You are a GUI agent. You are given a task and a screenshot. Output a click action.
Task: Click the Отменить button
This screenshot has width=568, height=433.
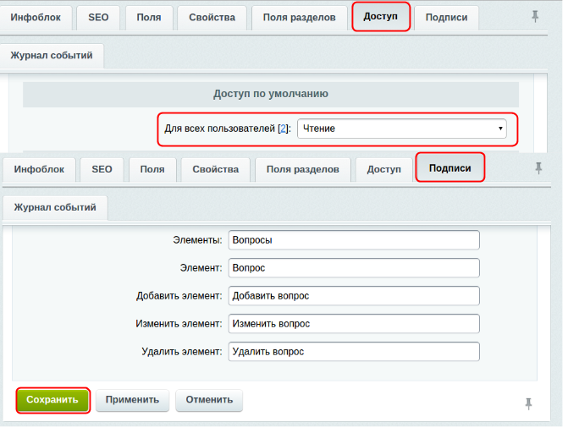point(209,400)
